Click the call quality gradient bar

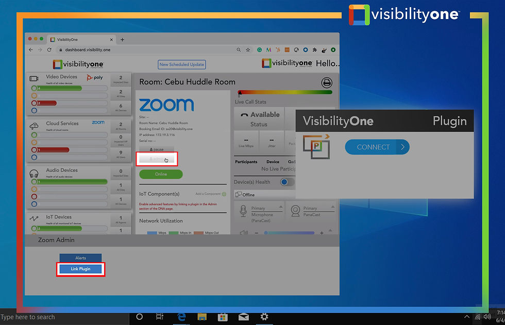[x=284, y=92]
